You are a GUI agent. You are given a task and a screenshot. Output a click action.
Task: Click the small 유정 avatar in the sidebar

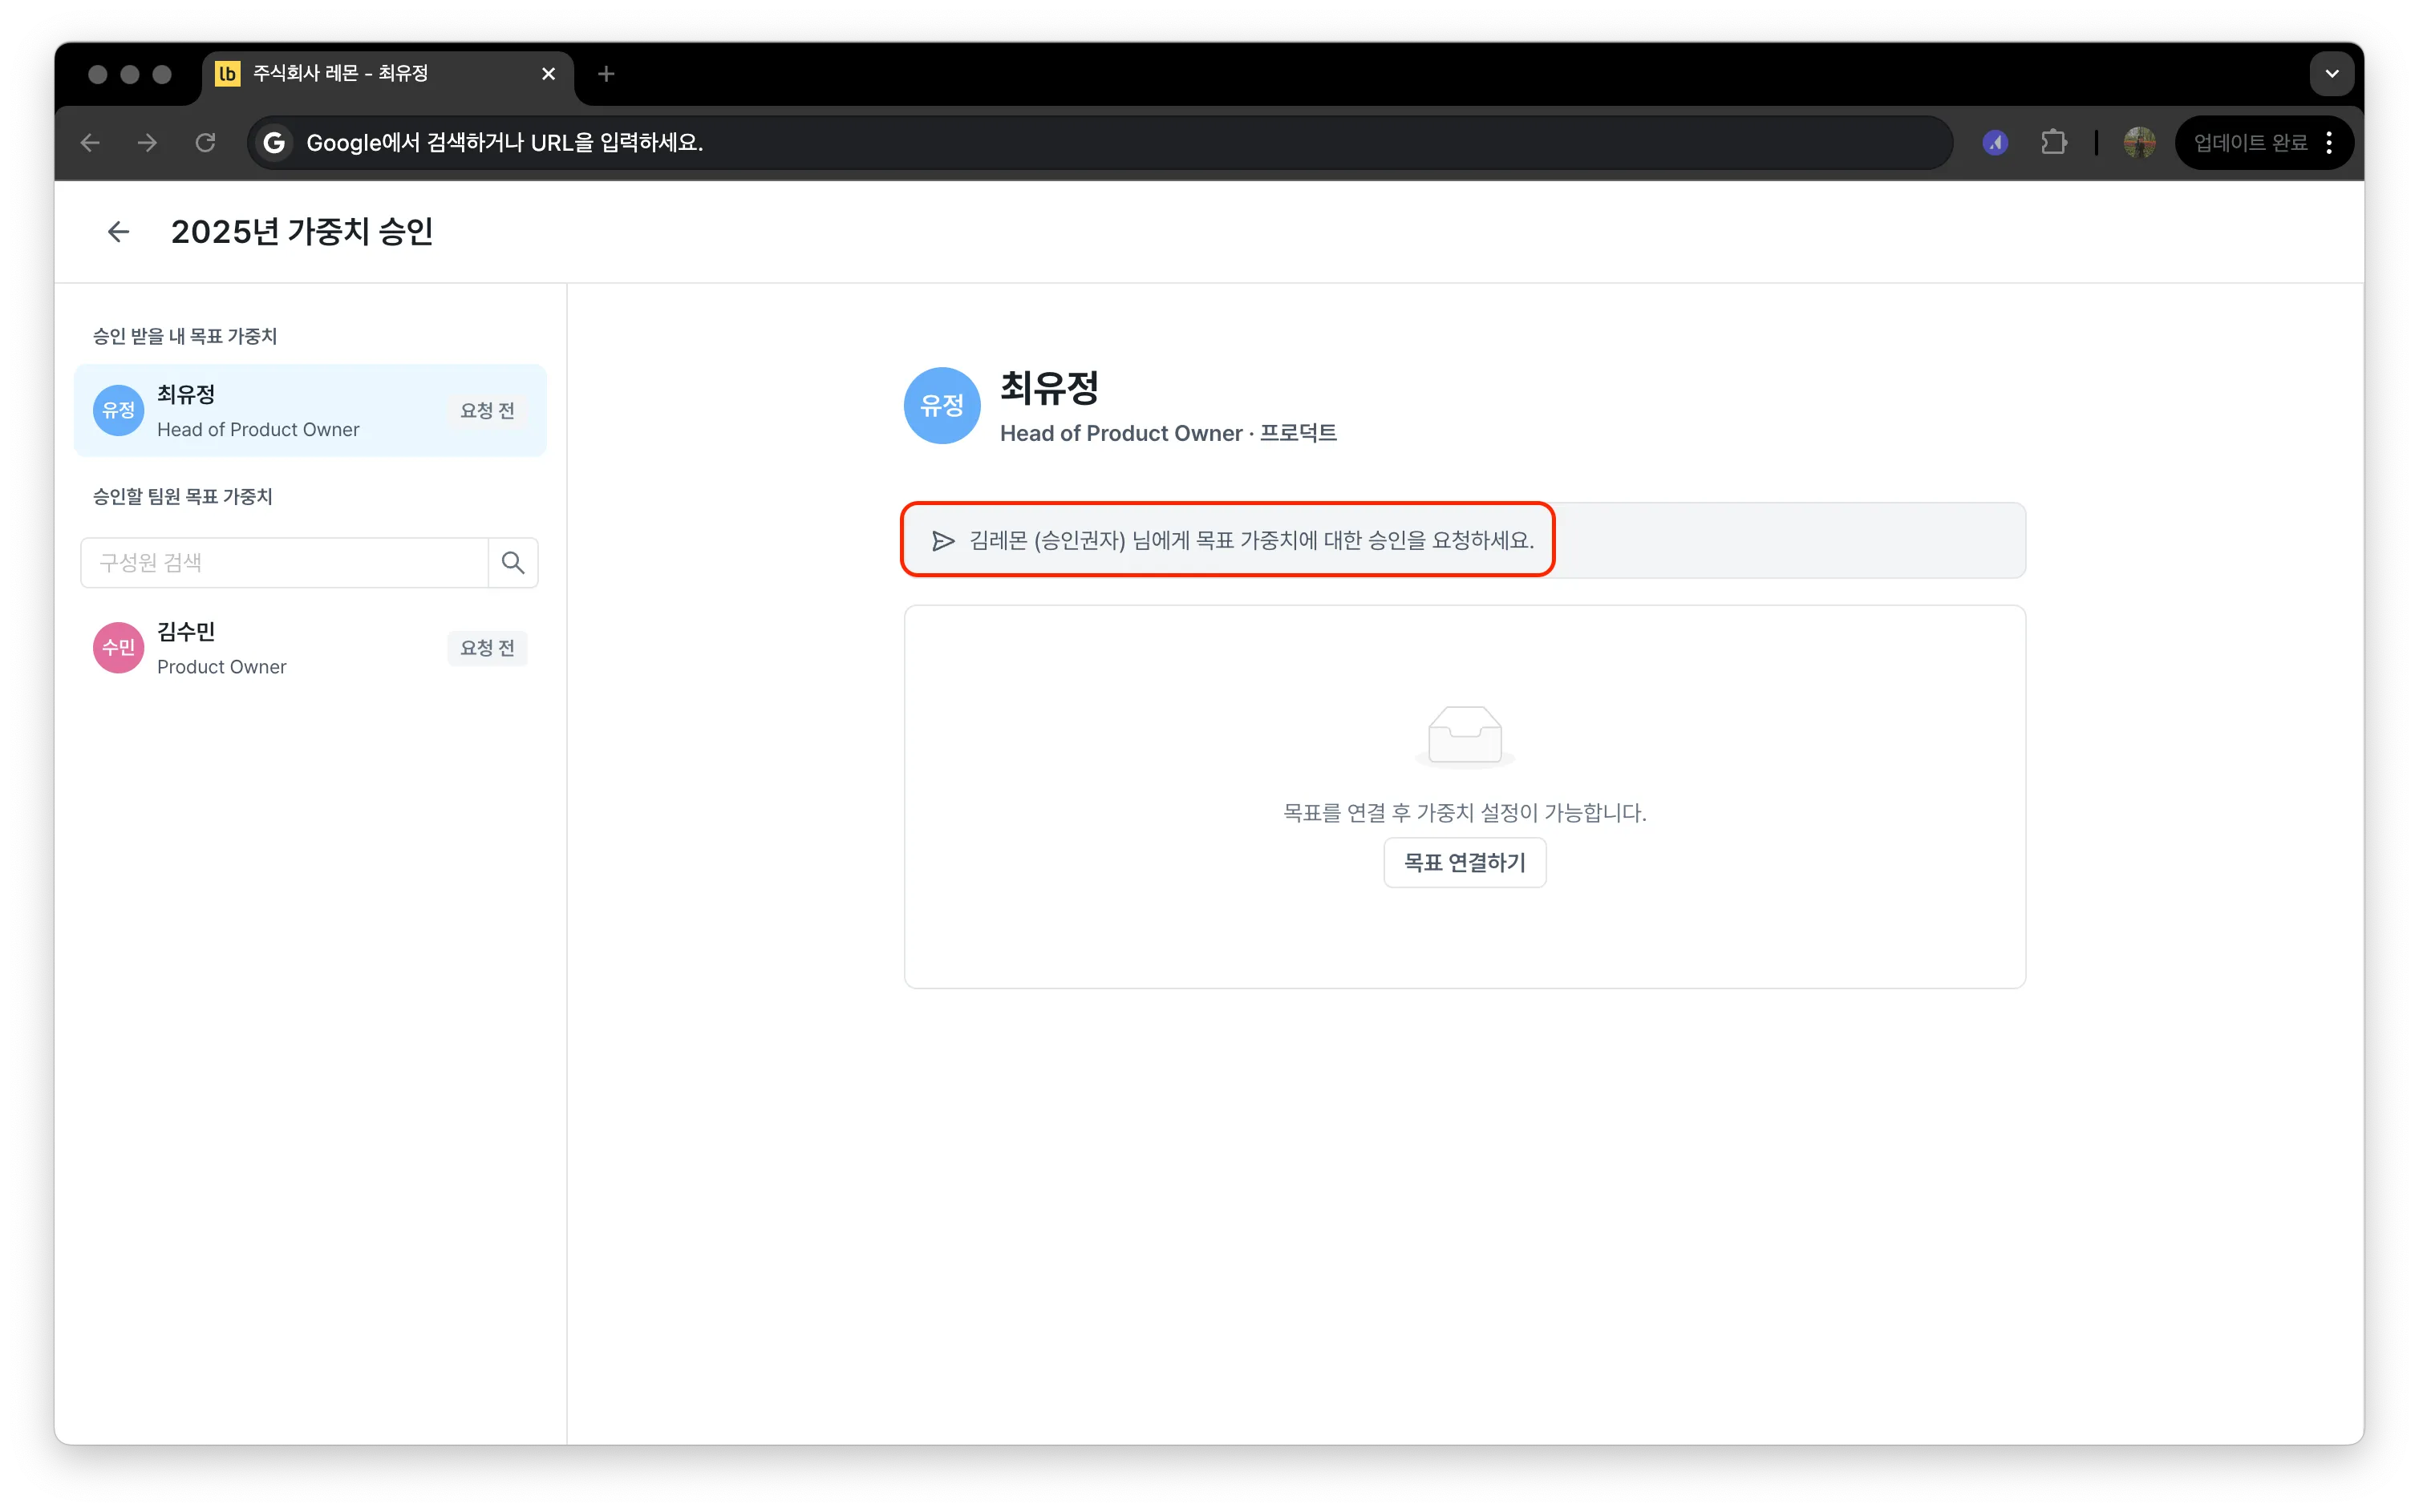[118, 410]
